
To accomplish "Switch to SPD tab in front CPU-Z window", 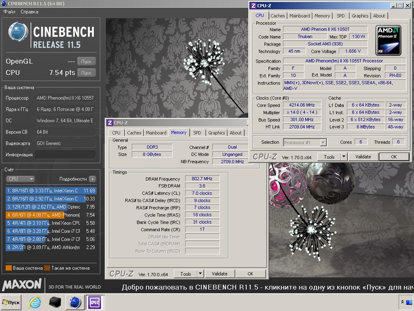I will pos(340,16).
